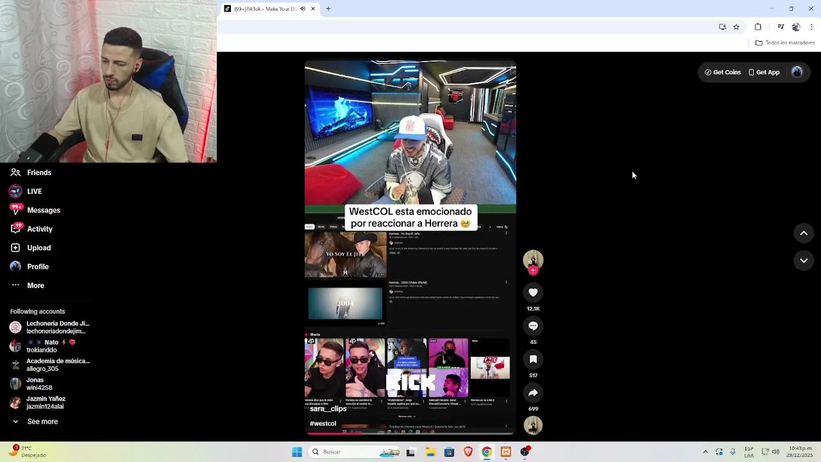Bookmark this page with star icon
This screenshot has width=821, height=462.
[736, 27]
